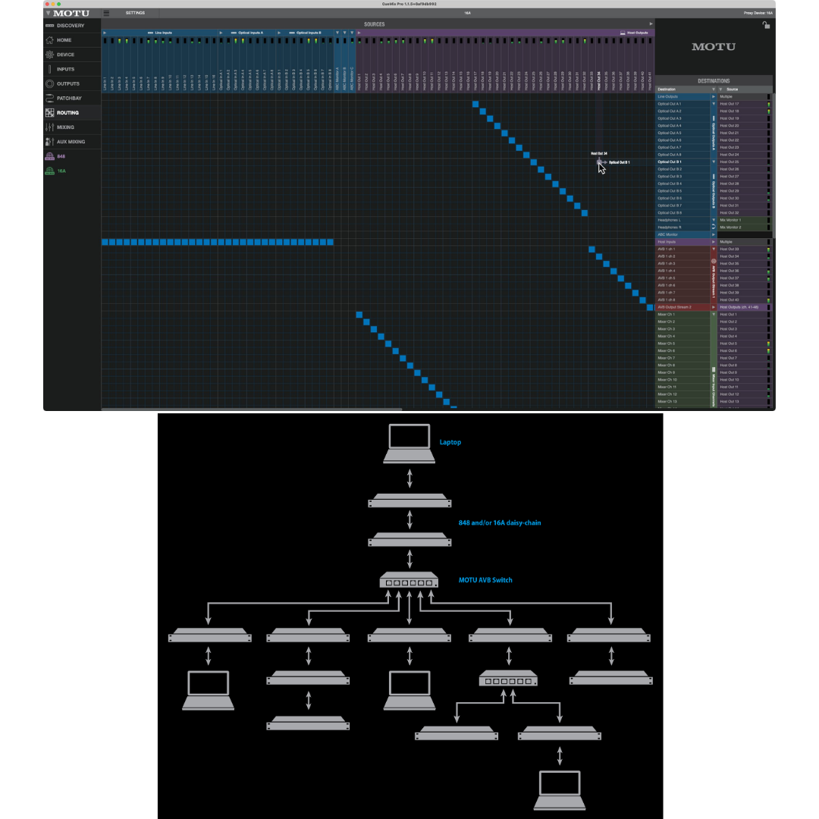This screenshot has width=819, height=819.
Task: Select the Outputs circular icon
Action: [x=49, y=83]
